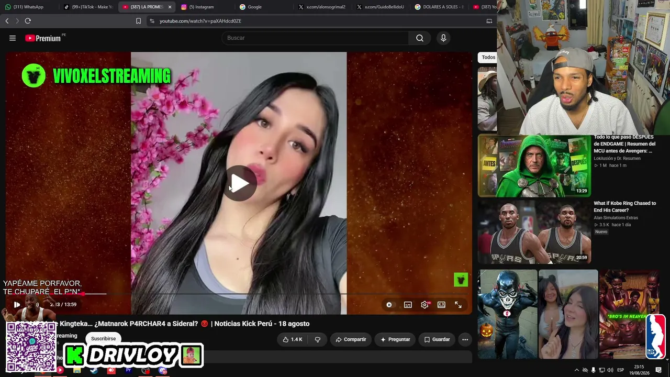Like the video with 1.4 K thumbs up

coord(293,339)
